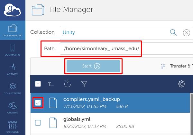Click the Unity collection name
Viewport: 193px width, 135px height.
[x=69, y=32]
